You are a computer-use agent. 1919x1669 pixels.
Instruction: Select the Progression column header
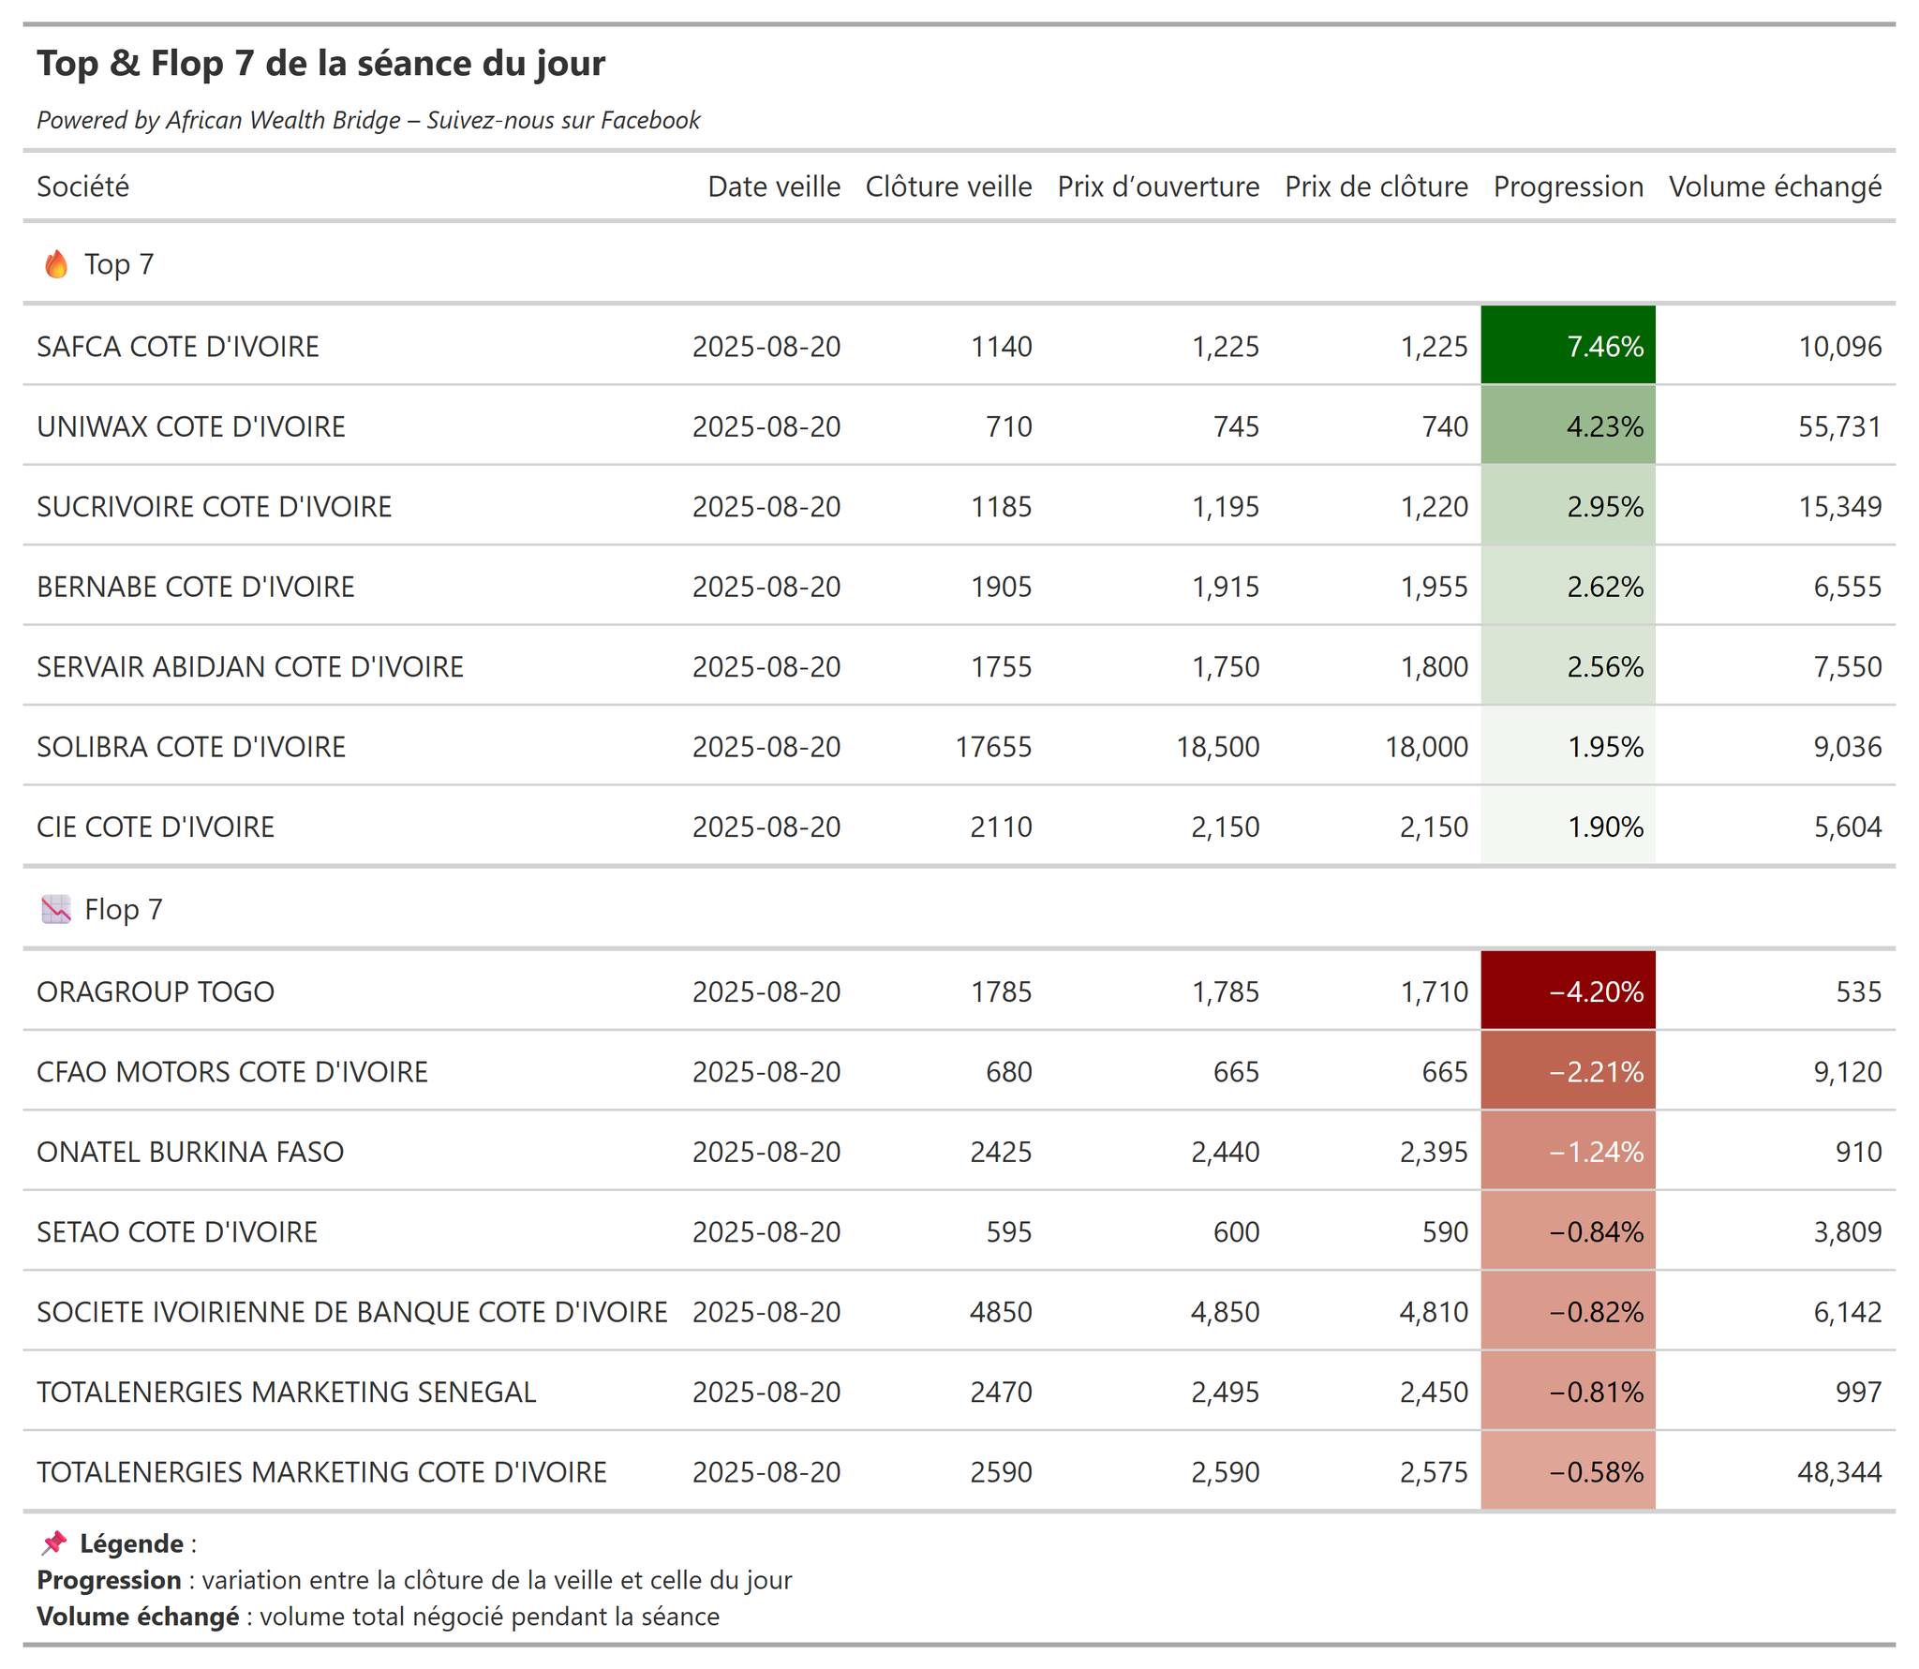point(1568,186)
